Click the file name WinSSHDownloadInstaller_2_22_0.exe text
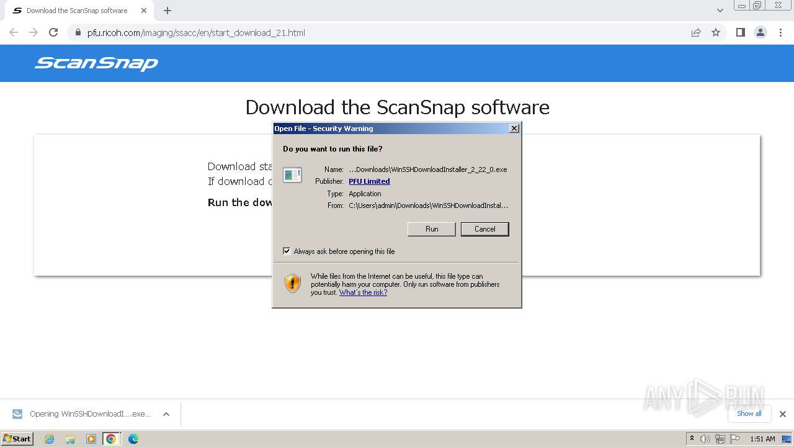Screen dimensions: 794x447 (x=428, y=169)
